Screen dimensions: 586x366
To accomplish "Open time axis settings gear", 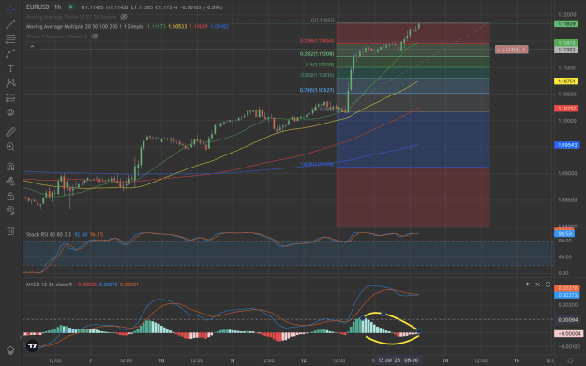I will pos(570,360).
